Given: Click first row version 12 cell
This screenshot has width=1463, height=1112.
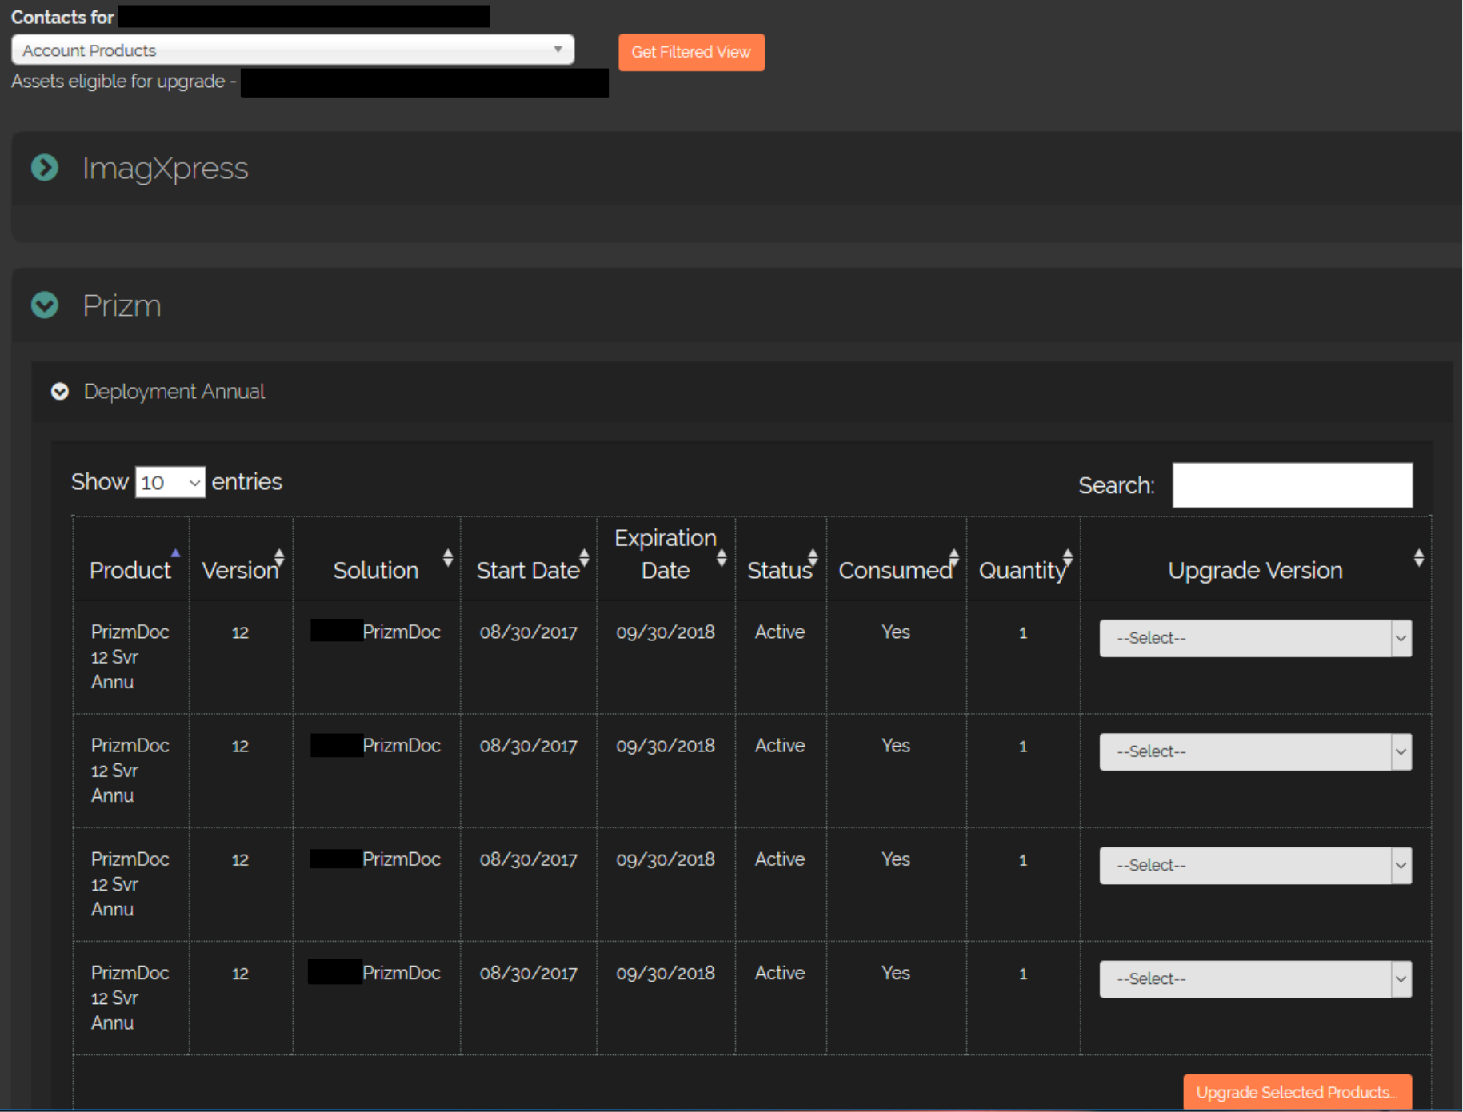Looking at the screenshot, I should pos(240,632).
